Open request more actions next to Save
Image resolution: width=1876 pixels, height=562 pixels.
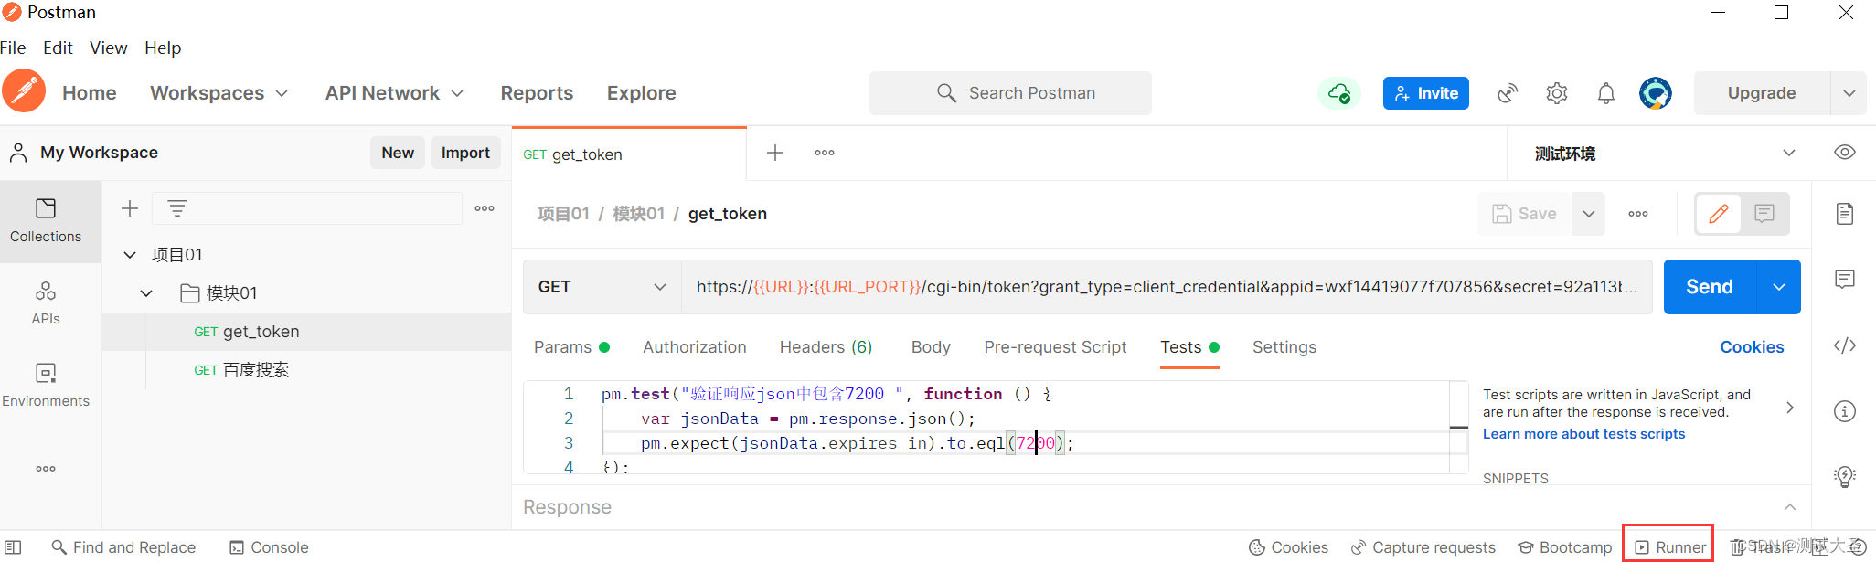pyautogui.click(x=1638, y=214)
